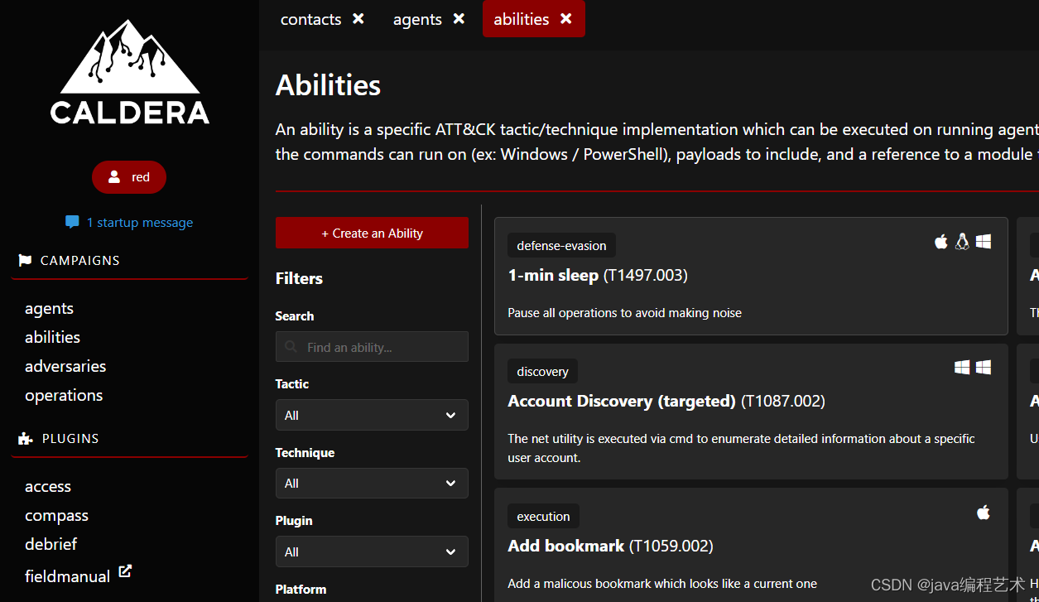1039x602 pixels.
Task: Click the fieldmanual external link icon
Action: tap(125, 571)
